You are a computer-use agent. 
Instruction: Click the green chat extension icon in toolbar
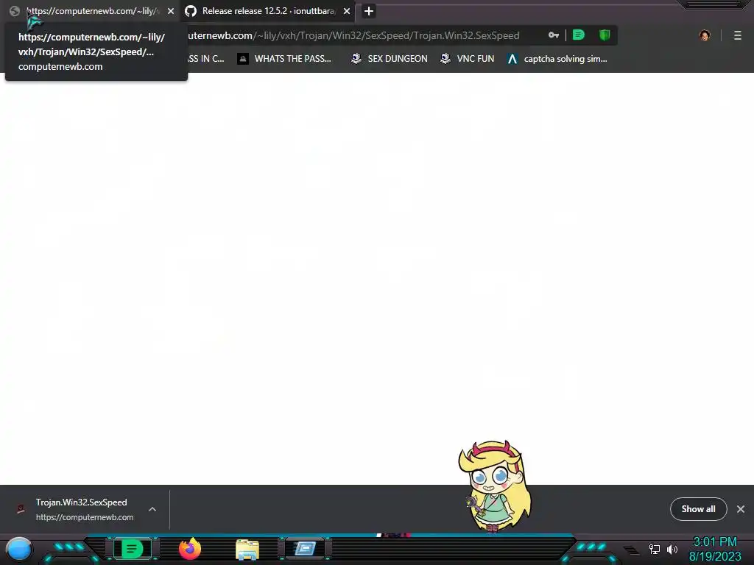point(579,35)
